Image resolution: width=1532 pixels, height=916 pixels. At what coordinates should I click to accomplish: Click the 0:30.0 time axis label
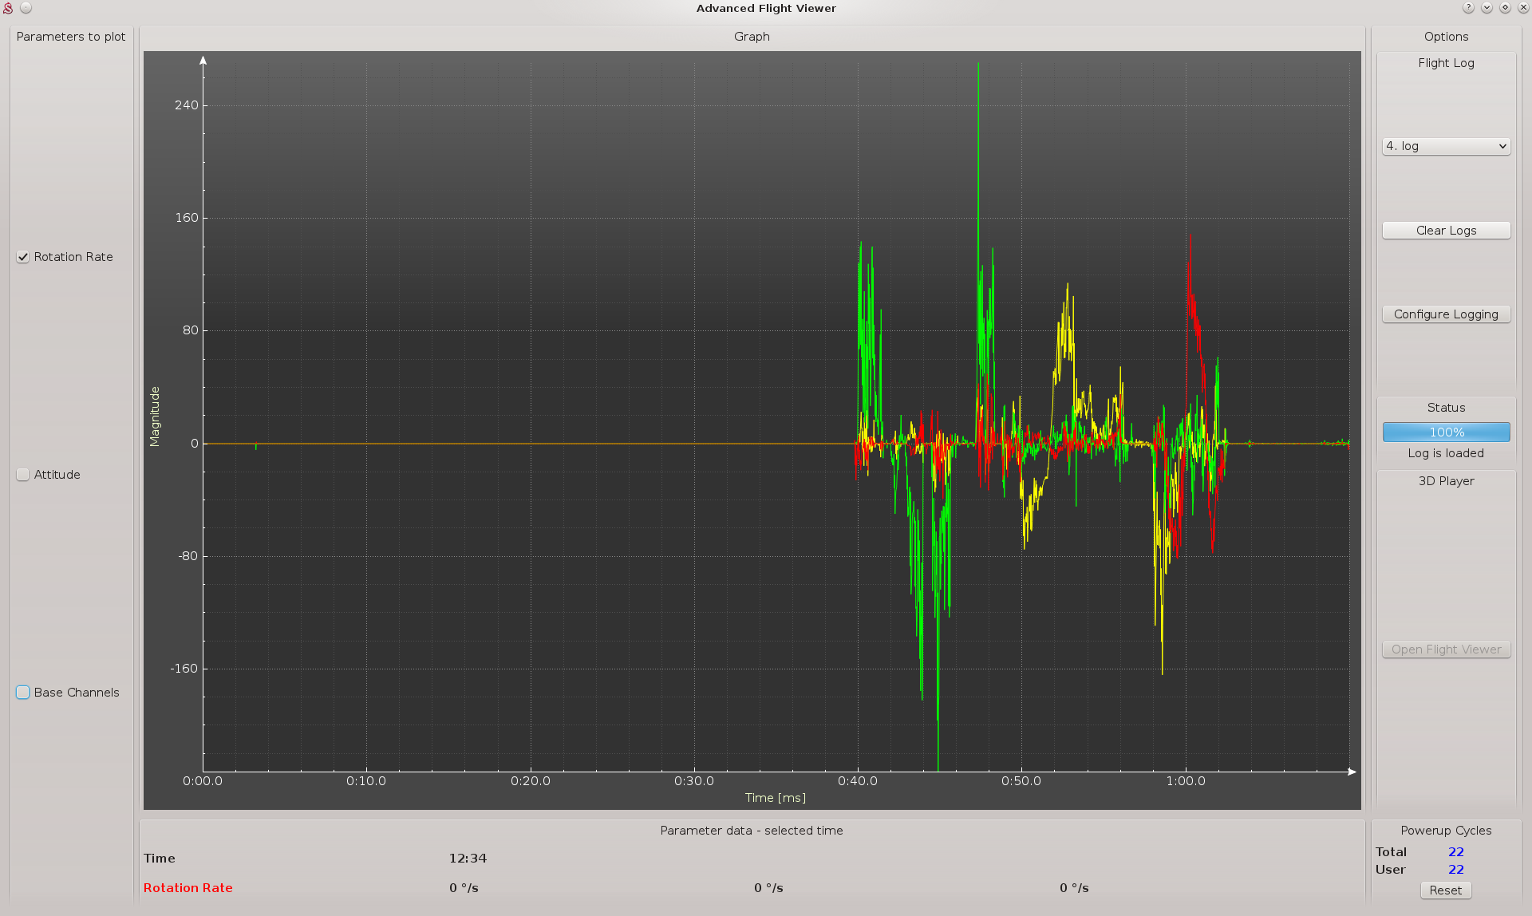pyautogui.click(x=693, y=781)
